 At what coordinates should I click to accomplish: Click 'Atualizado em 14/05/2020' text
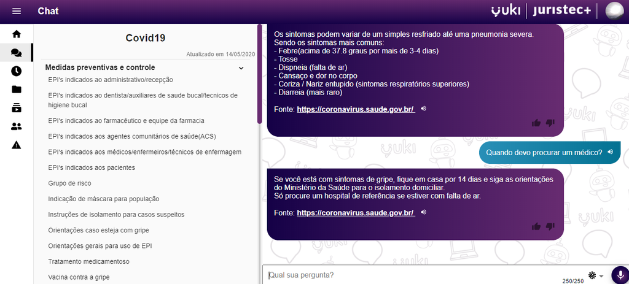(221, 55)
